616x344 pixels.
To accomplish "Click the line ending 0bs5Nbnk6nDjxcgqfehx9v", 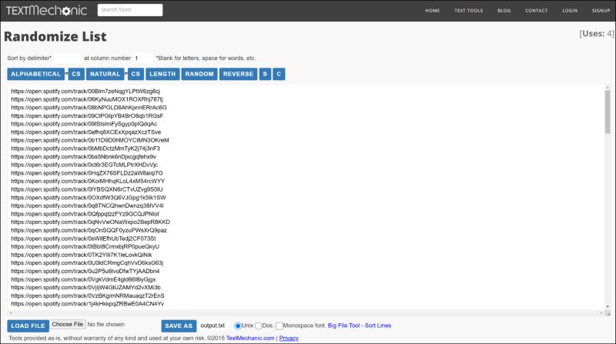I will pos(84,157).
